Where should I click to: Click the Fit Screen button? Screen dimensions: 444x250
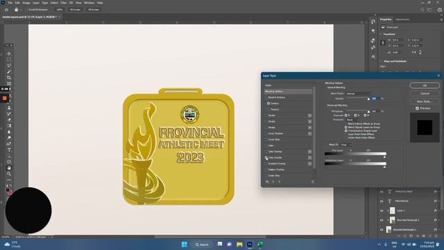coord(76,10)
